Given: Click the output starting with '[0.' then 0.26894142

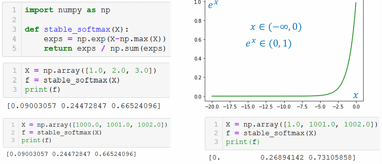Looking at the screenshot, I should coord(281,157).
